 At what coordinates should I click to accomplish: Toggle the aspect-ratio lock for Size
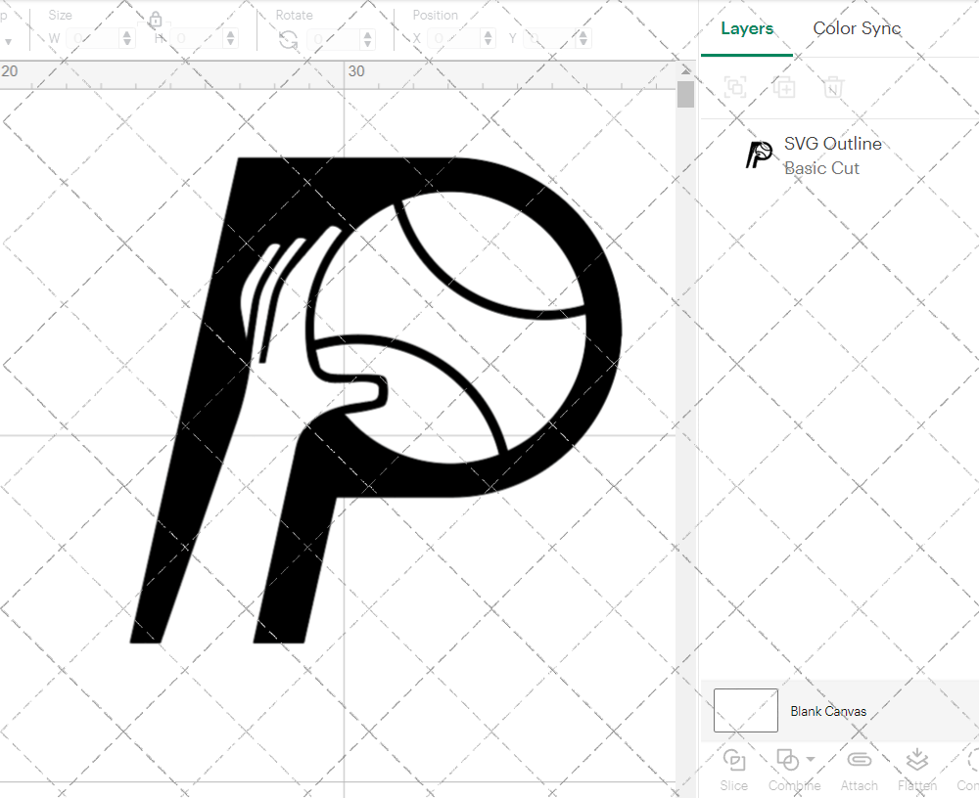pos(156,19)
